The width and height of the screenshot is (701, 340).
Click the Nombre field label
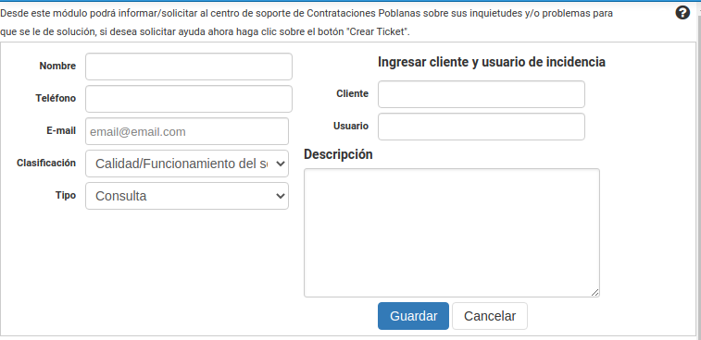pos(57,66)
